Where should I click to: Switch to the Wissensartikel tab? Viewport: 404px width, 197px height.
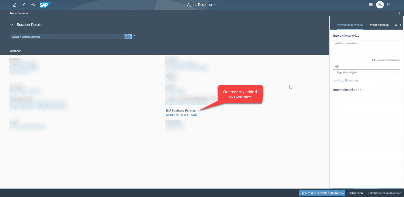pos(379,25)
